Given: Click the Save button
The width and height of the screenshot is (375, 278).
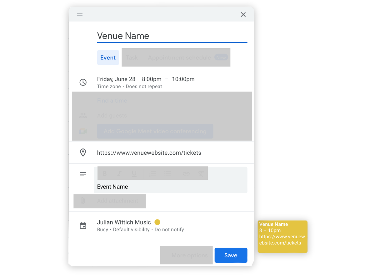Looking at the screenshot, I should coord(231,255).
